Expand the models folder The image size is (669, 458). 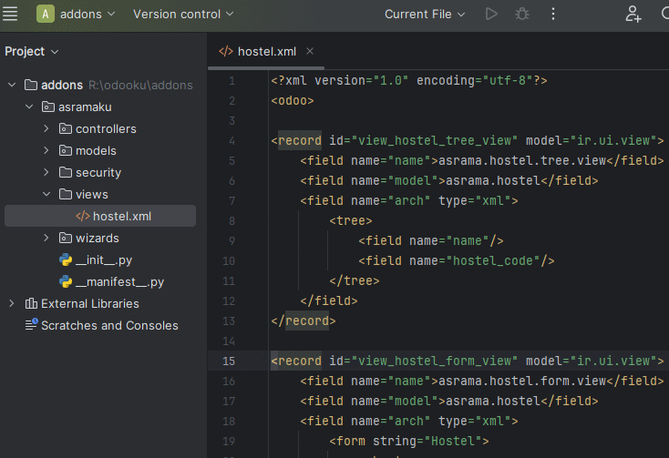46,150
